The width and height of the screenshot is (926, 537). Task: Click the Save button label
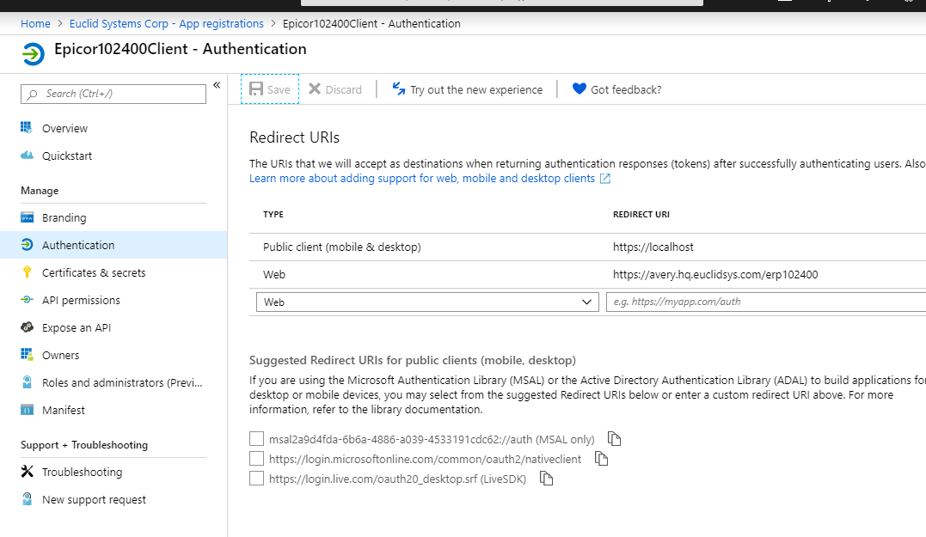[279, 89]
